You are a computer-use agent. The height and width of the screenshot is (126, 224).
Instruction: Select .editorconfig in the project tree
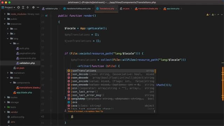coord(16,117)
